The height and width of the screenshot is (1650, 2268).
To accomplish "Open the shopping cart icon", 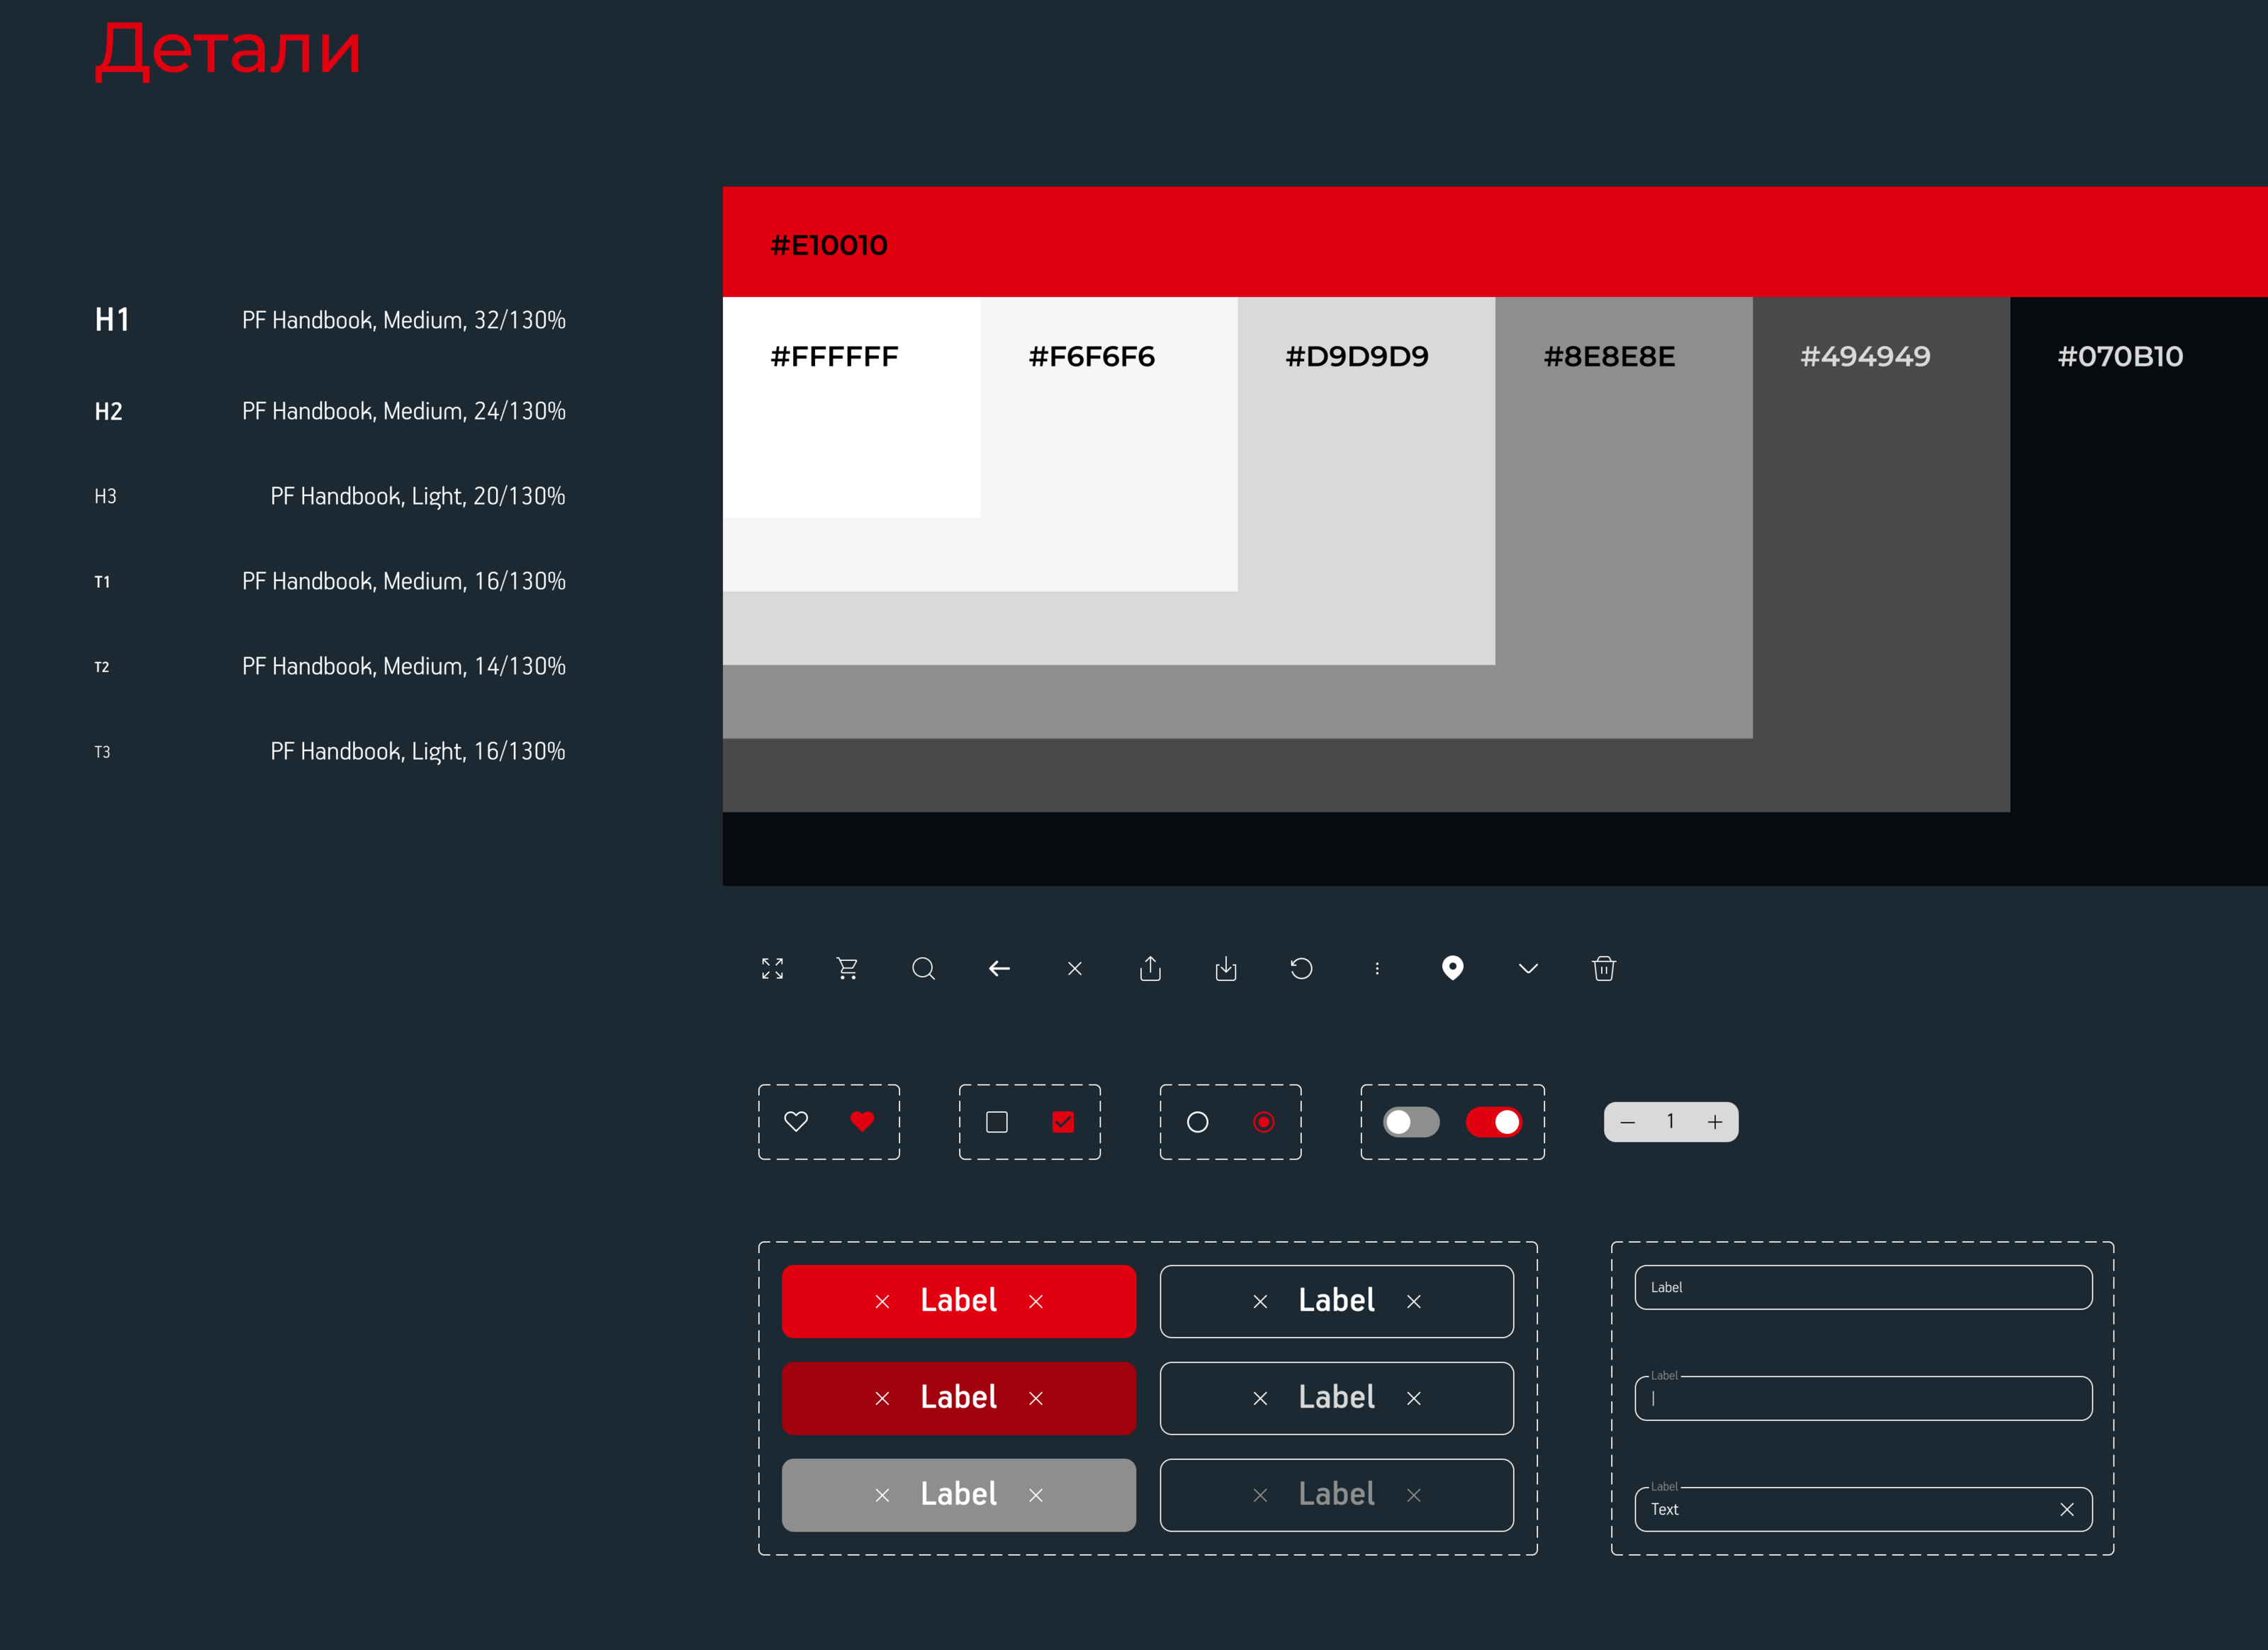I will pos(847,968).
